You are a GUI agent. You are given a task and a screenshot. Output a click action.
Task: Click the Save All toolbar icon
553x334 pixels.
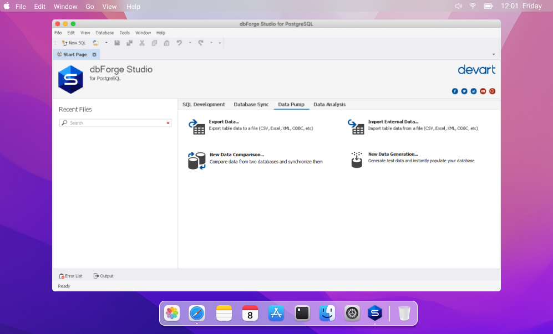pyautogui.click(x=129, y=43)
